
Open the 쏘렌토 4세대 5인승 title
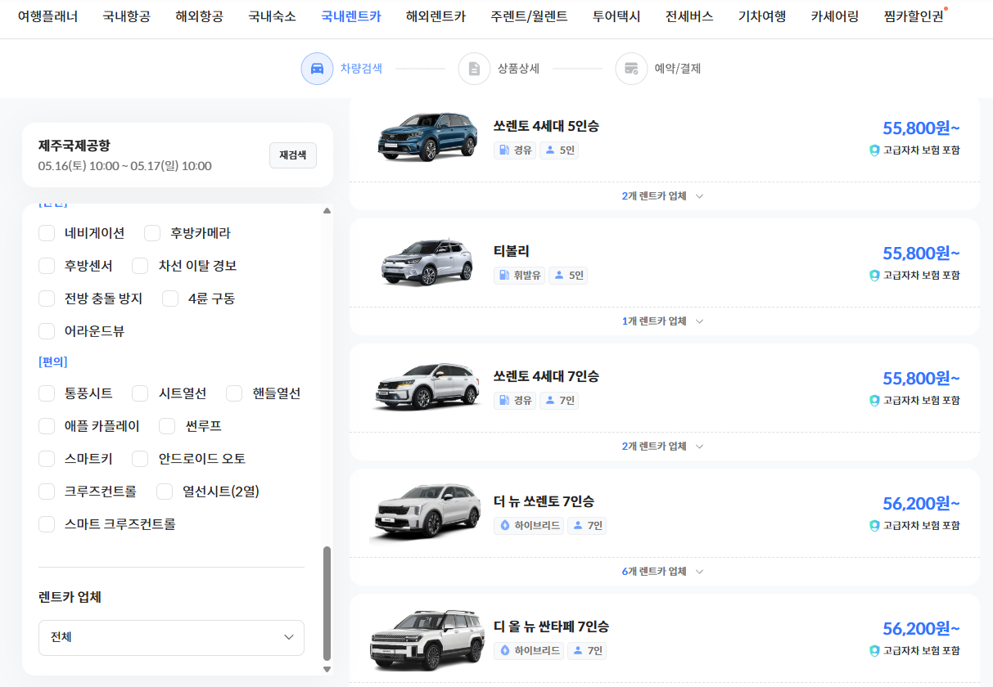pos(546,126)
